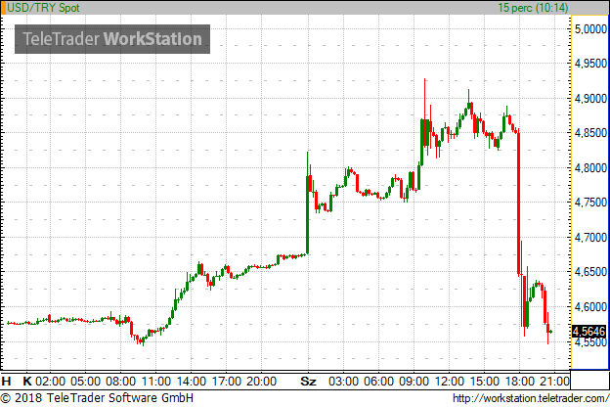This screenshot has width=610, height=407.
Task: Click the 4,5500 price axis label
Action: point(590,342)
